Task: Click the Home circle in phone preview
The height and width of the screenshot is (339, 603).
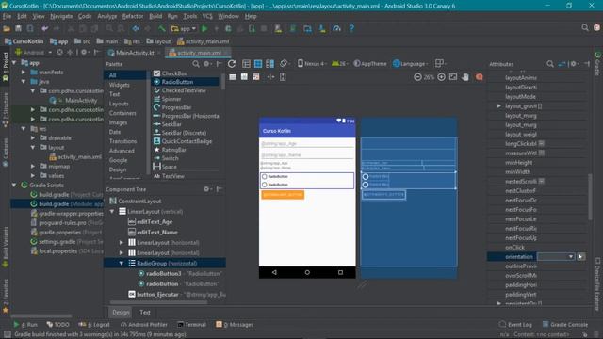Action: point(307,272)
